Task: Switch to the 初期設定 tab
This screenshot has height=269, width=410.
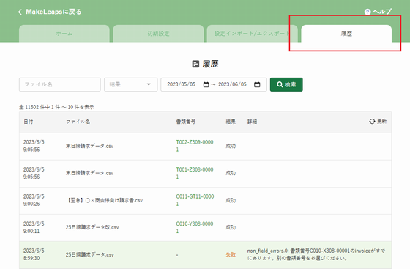Action: (x=158, y=34)
